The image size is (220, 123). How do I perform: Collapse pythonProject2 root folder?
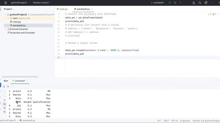[x=5, y=15]
